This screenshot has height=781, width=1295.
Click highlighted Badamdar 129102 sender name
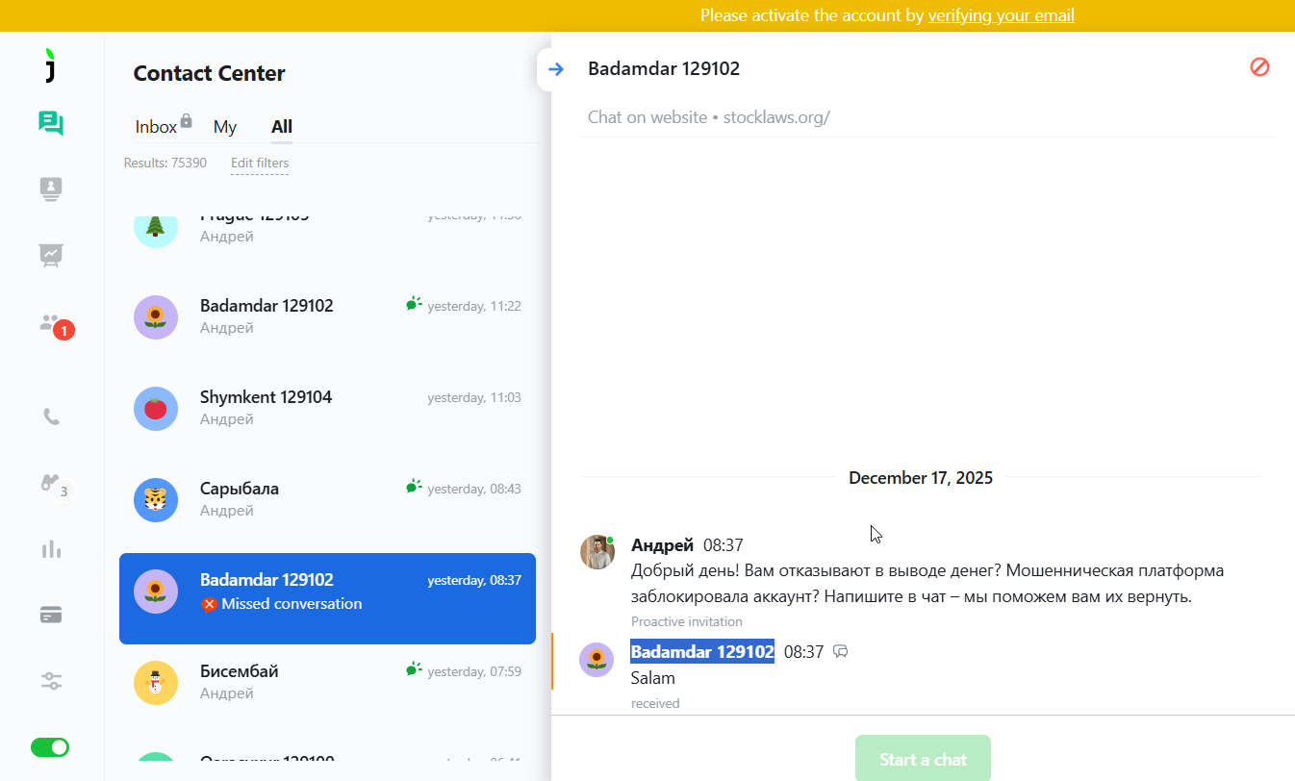coord(702,651)
